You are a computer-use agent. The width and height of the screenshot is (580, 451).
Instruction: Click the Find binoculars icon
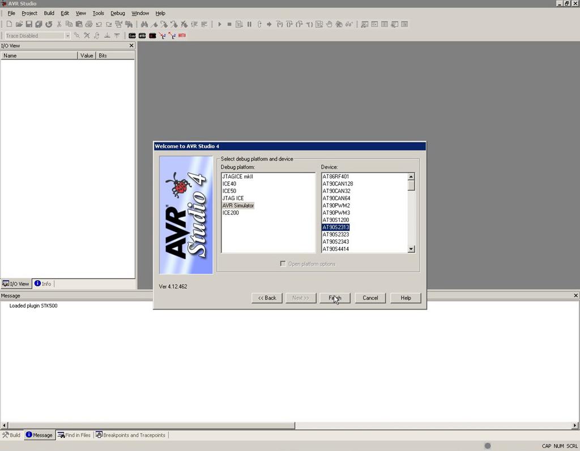[144, 24]
